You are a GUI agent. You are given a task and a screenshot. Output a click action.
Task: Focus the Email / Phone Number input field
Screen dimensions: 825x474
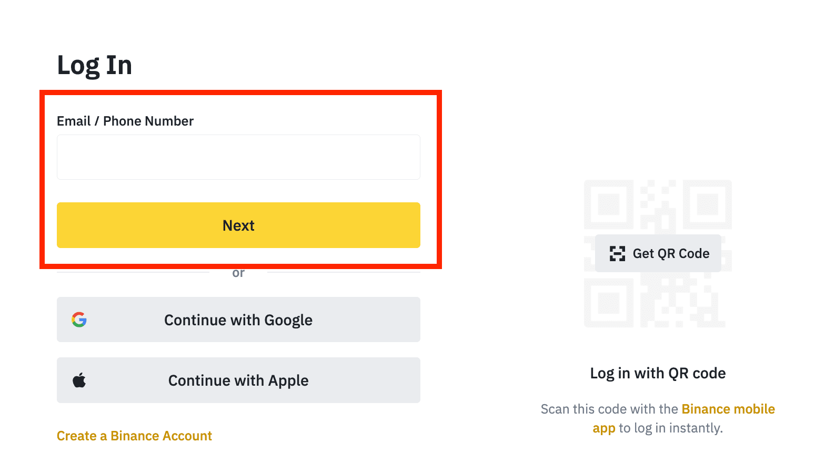(238, 157)
